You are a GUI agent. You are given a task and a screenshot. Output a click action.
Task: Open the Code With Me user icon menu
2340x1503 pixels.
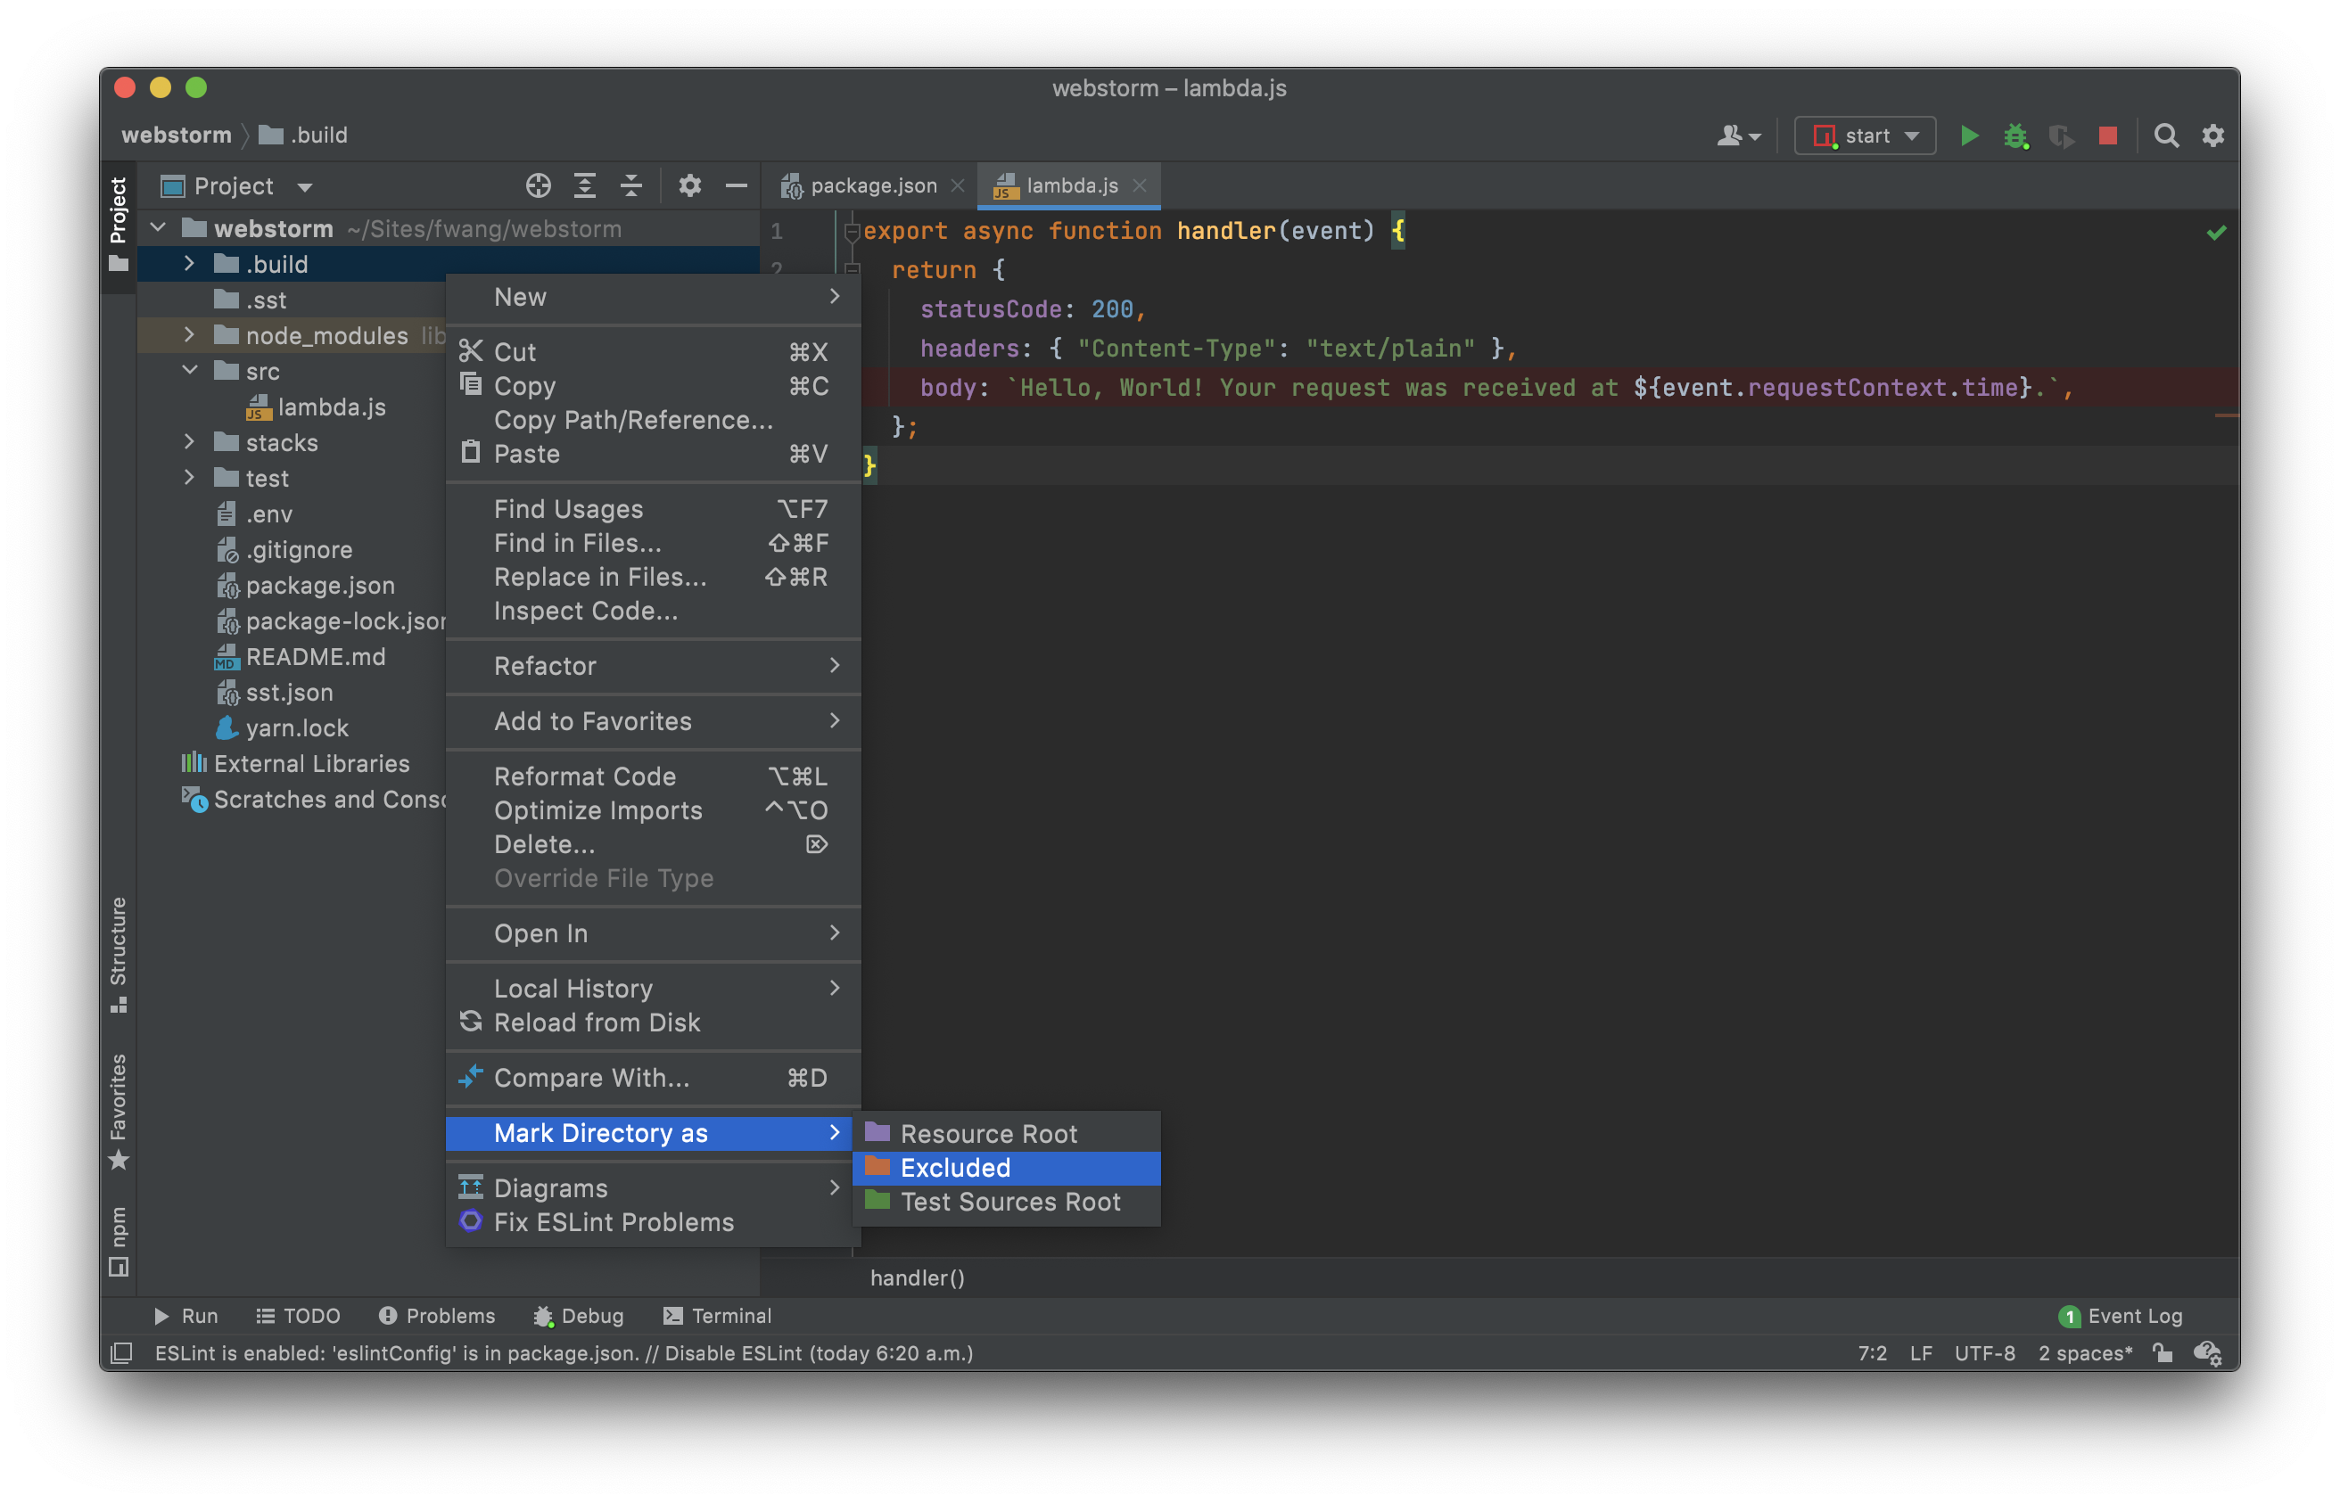coord(1739,136)
